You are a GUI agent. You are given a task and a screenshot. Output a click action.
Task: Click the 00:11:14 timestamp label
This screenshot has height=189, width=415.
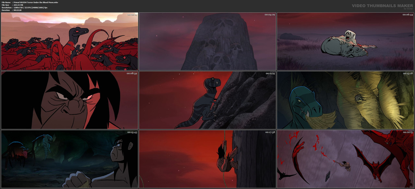click(270, 73)
